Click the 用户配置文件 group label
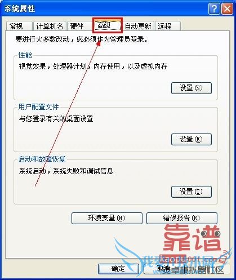The width and height of the screenshot is (236, 280). (38, 107)
